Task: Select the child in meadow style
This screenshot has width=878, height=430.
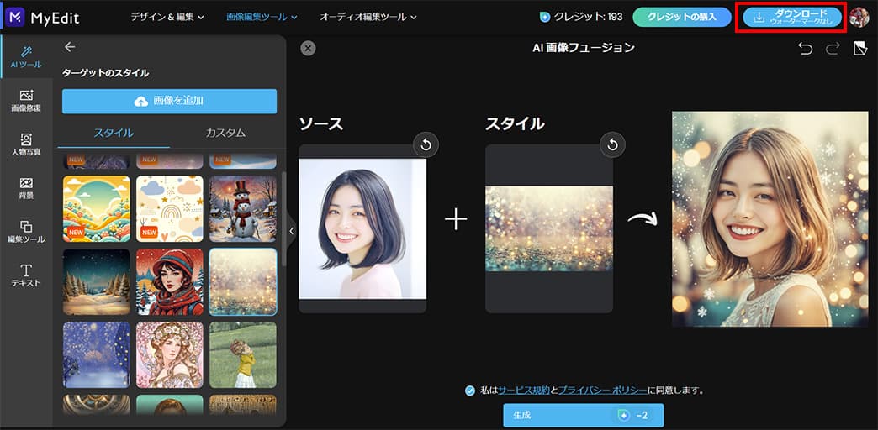Action: [242, 355]
